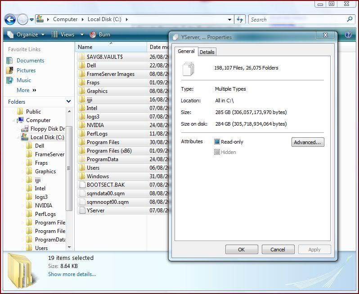Viewport: 359px width, 294px height.
Task: Click the Advanced... attributes button
Action: [x=308, y=142]
